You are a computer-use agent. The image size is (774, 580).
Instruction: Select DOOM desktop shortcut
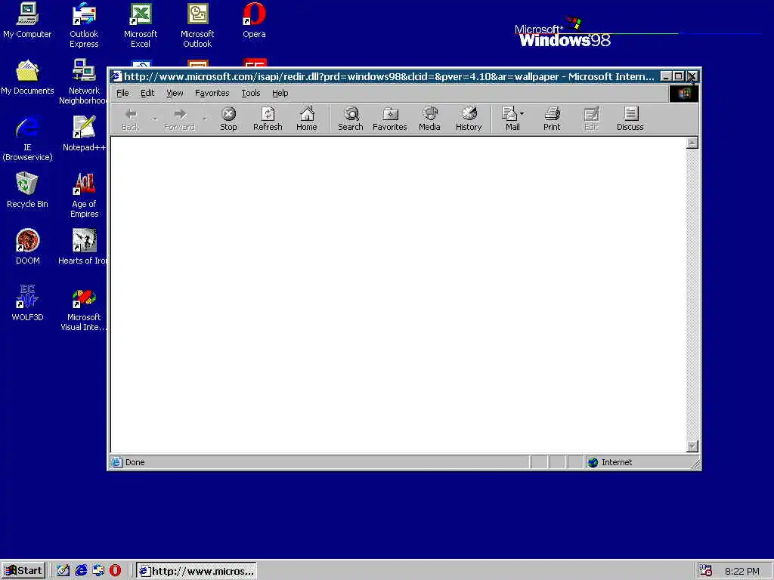[27, 247]
